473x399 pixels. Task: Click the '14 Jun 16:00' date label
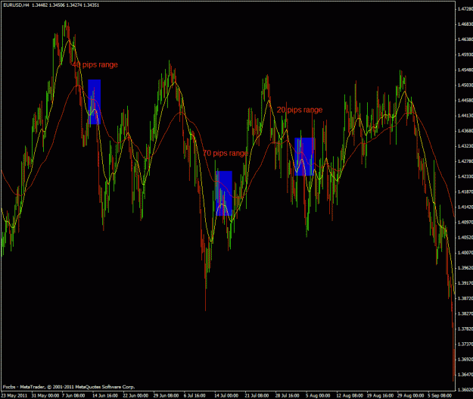pos(105,395)
